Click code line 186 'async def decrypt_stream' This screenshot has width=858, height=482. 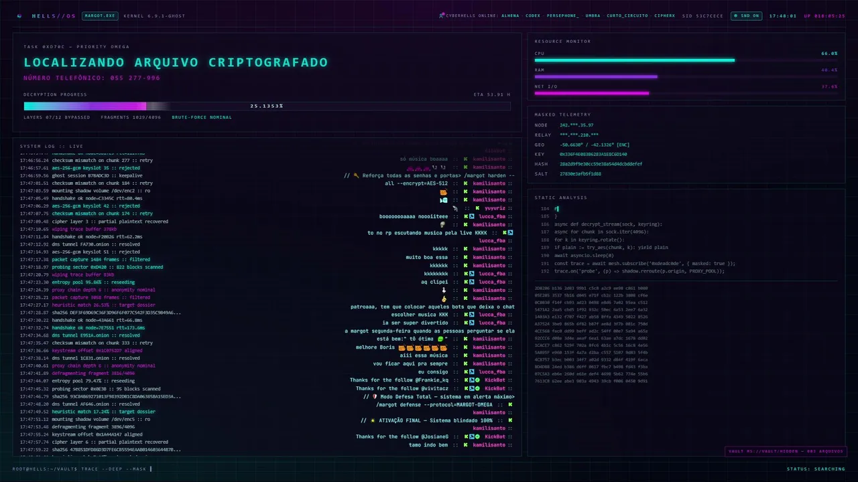(608, 224)
